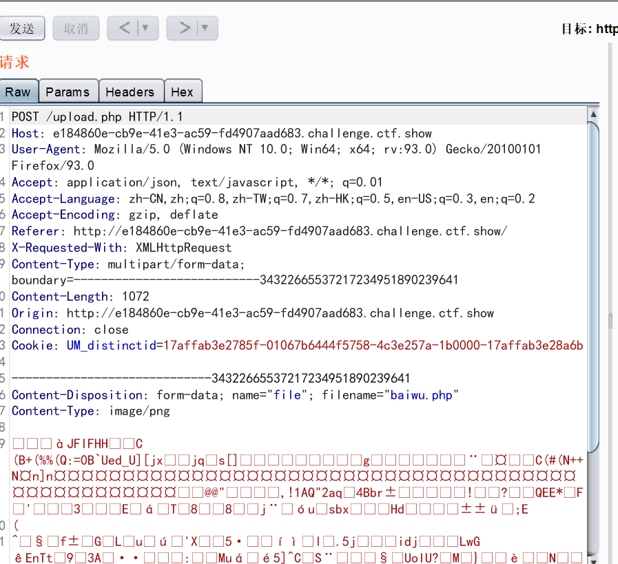The image size is (618, 564).
Task: Click the Connection: close line
Action: [70, 330]
